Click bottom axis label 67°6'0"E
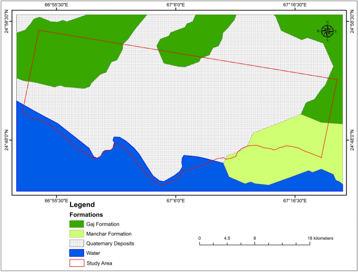Viewport: 358px width, 272px height. 176,201
